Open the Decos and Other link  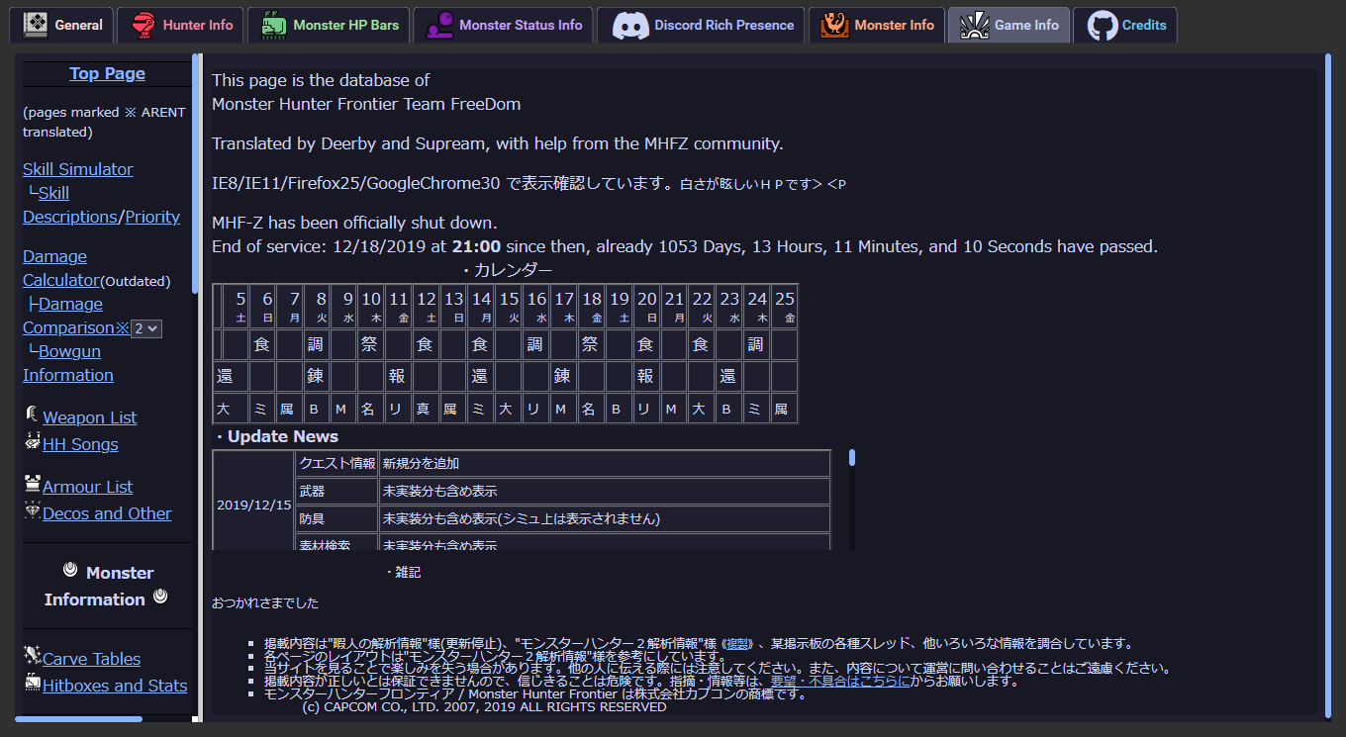pyautogui.click(x=107, y=513)
